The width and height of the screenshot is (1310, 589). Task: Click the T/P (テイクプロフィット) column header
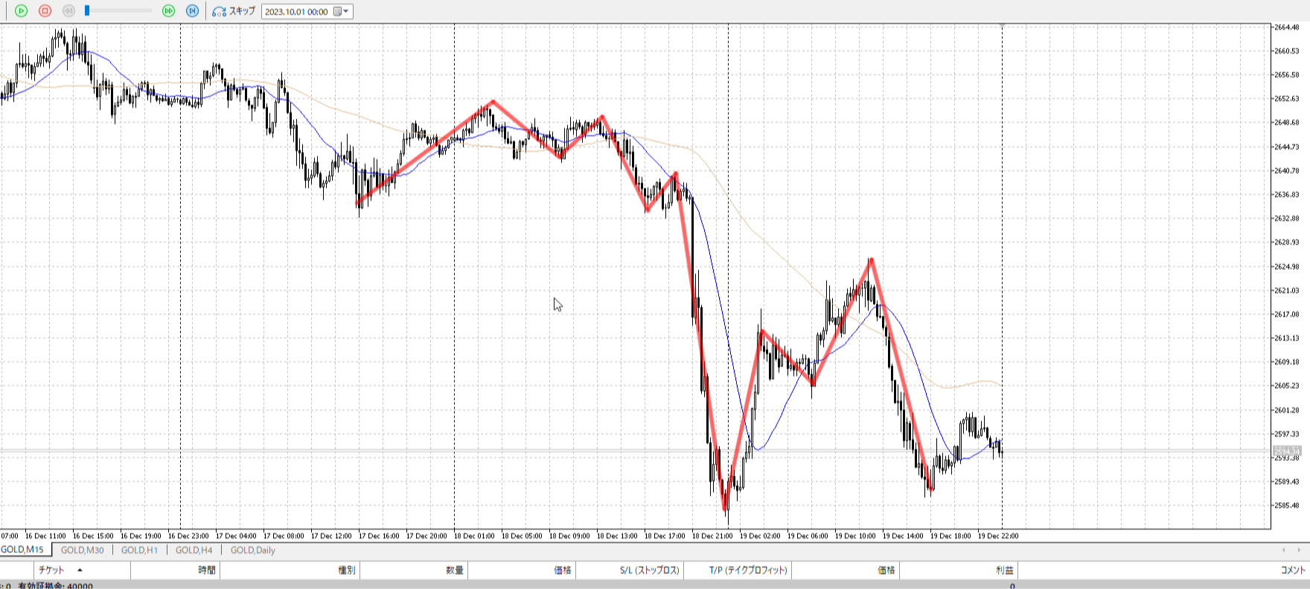747,570
